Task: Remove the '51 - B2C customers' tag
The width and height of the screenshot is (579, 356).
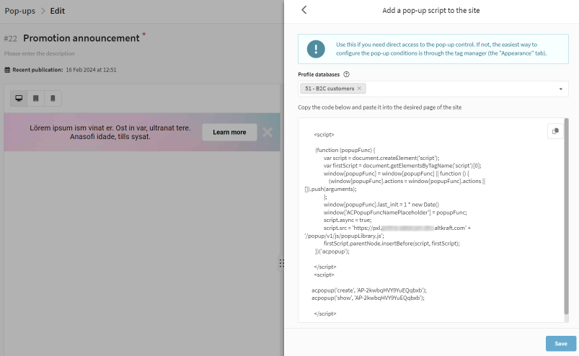Action: tap(359, 89)
